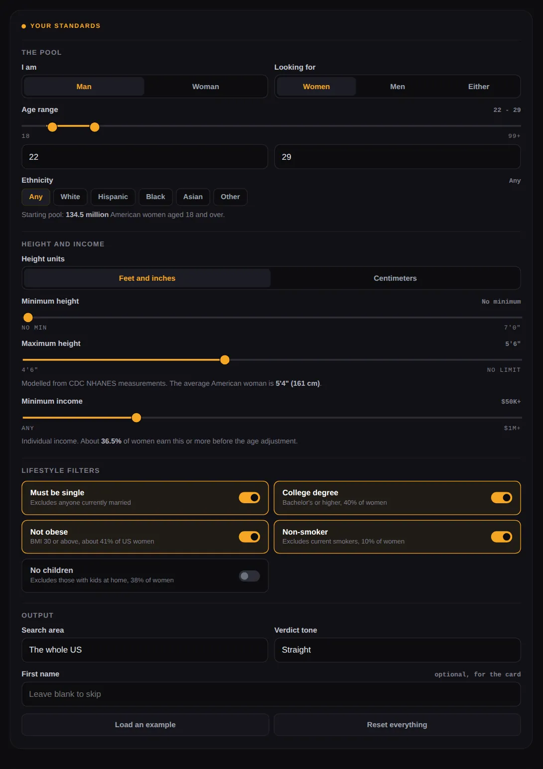The height and width of the screenshot is (769, 543).
Task: Click the 'No minimum' height value
Action: click(x=501, y=302)
